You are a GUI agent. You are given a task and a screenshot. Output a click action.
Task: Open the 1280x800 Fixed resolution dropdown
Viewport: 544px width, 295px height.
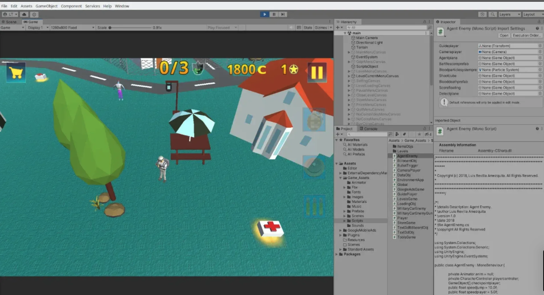[72, 27]
